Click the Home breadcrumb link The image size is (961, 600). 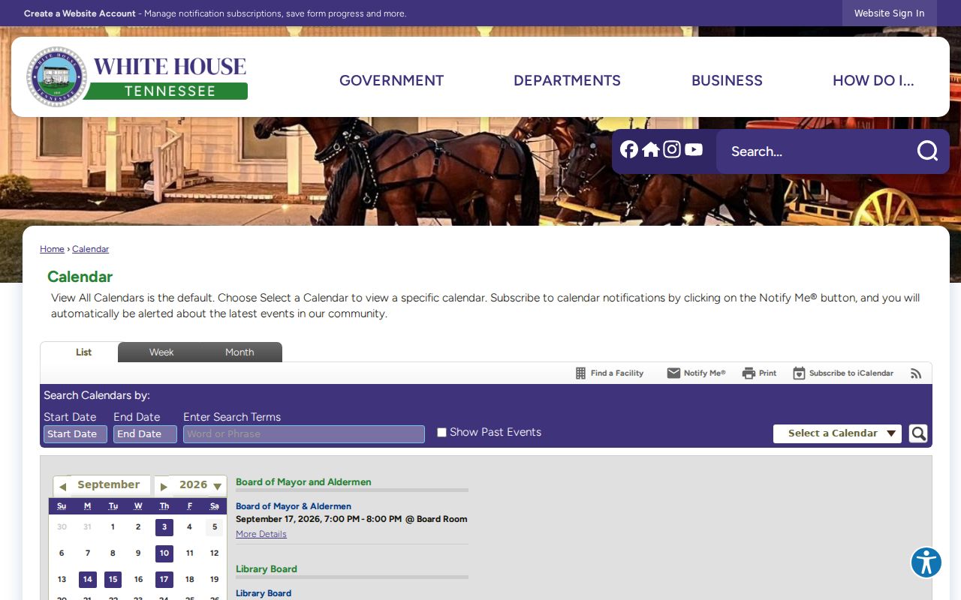point(52,249)
